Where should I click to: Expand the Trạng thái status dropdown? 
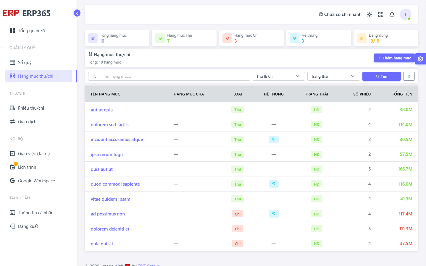tap(334, 76)
